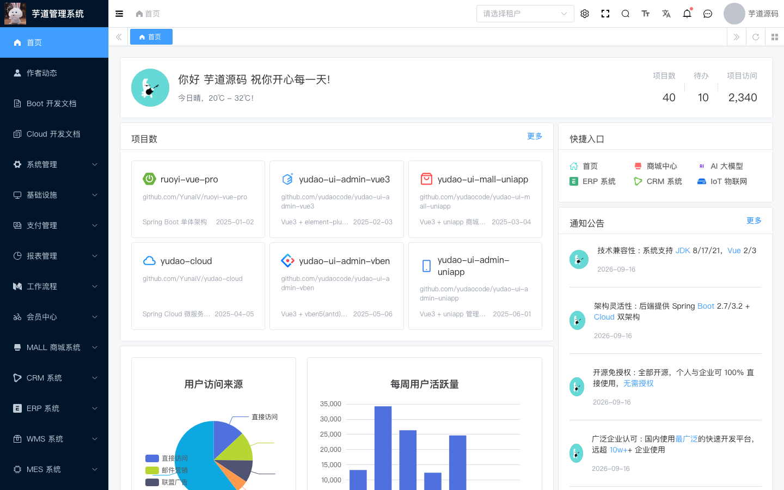Refresh the current tab page
Screen dimensions: 784x490
[x=756, y=37]
